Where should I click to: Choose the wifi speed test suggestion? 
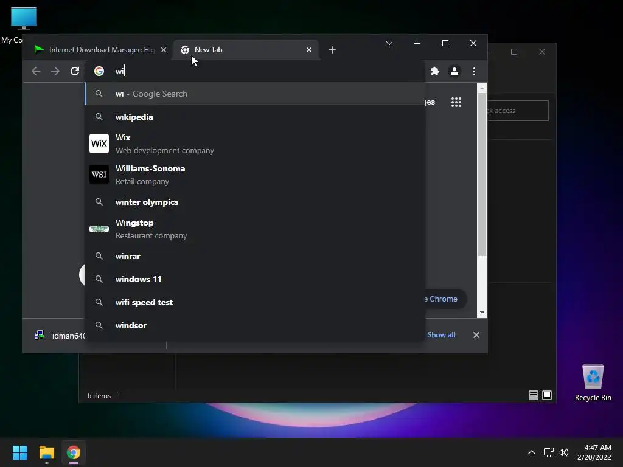255,302
